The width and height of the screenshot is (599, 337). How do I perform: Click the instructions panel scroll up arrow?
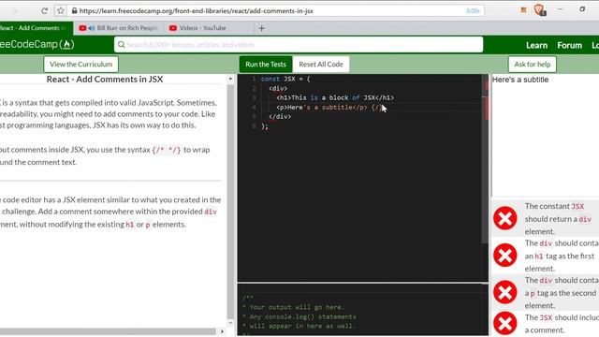[230, 79]
